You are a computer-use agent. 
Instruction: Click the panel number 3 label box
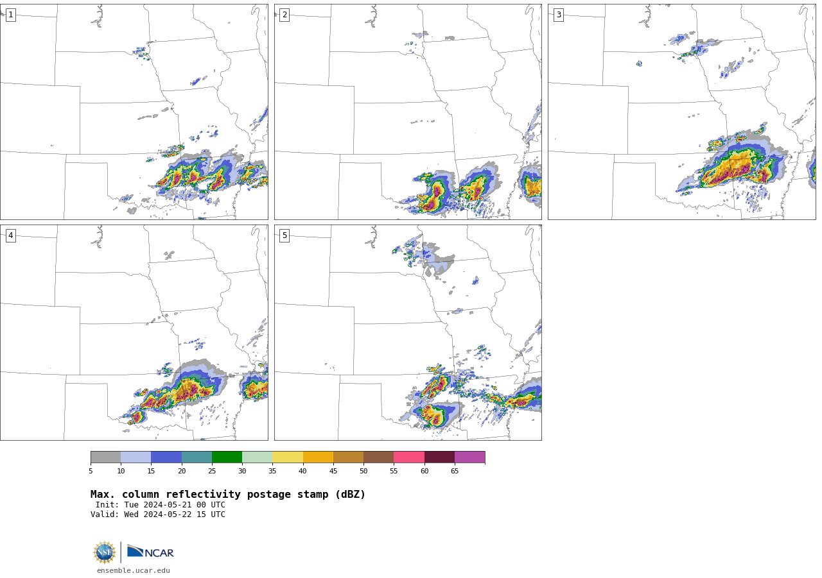point(558,15)
